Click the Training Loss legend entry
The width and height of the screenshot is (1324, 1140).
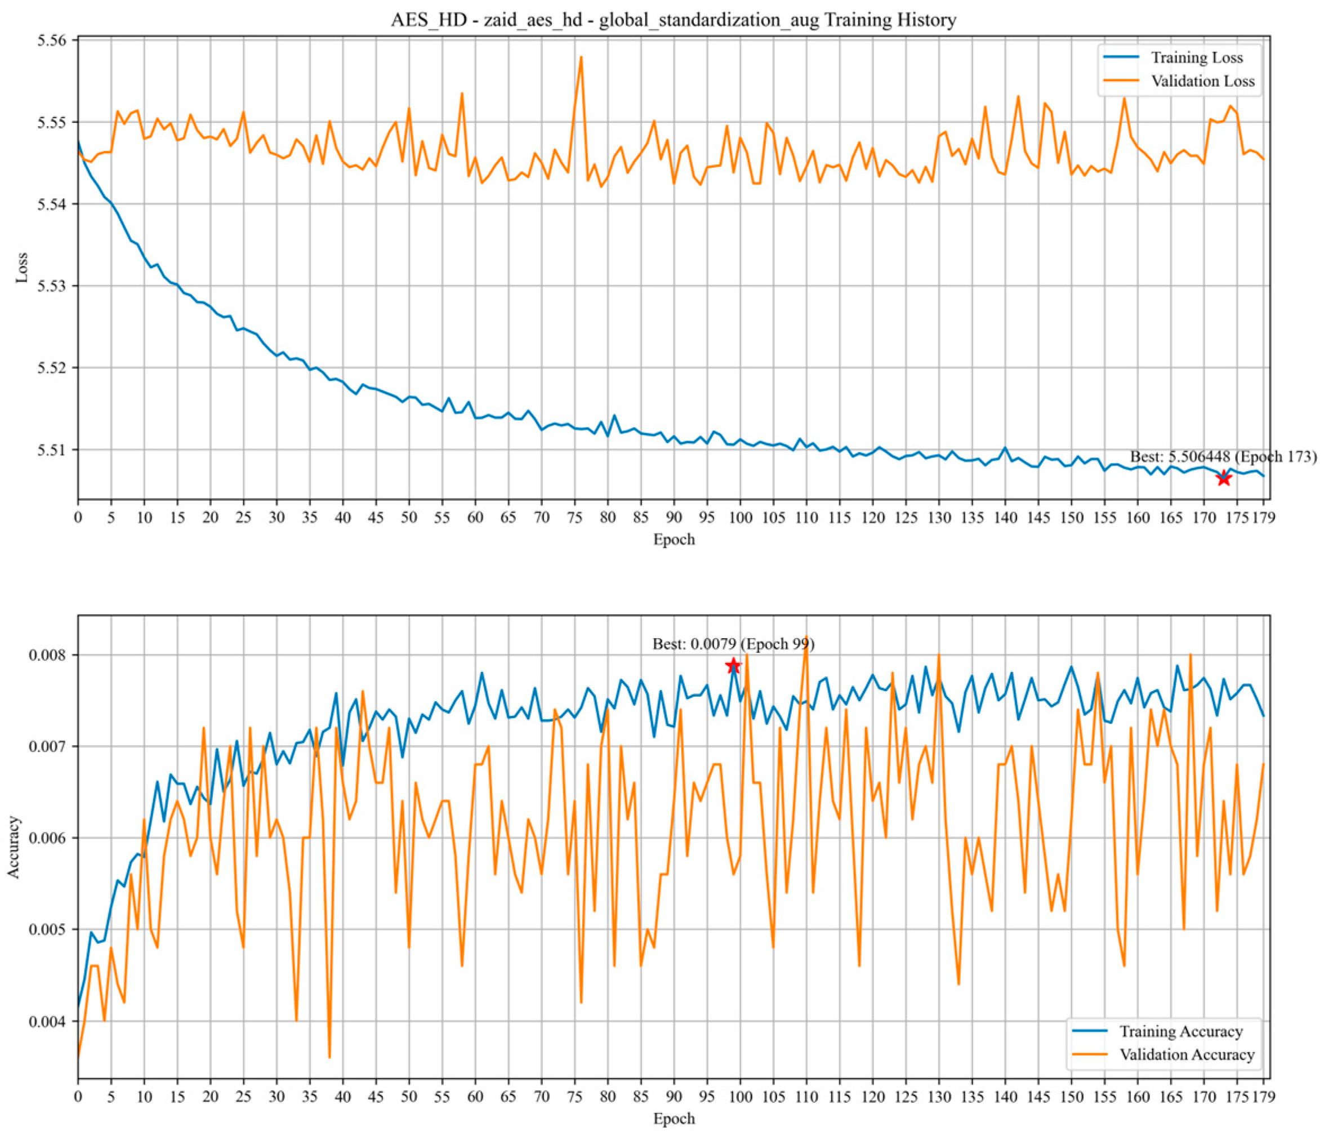(x=1196, y=57)
